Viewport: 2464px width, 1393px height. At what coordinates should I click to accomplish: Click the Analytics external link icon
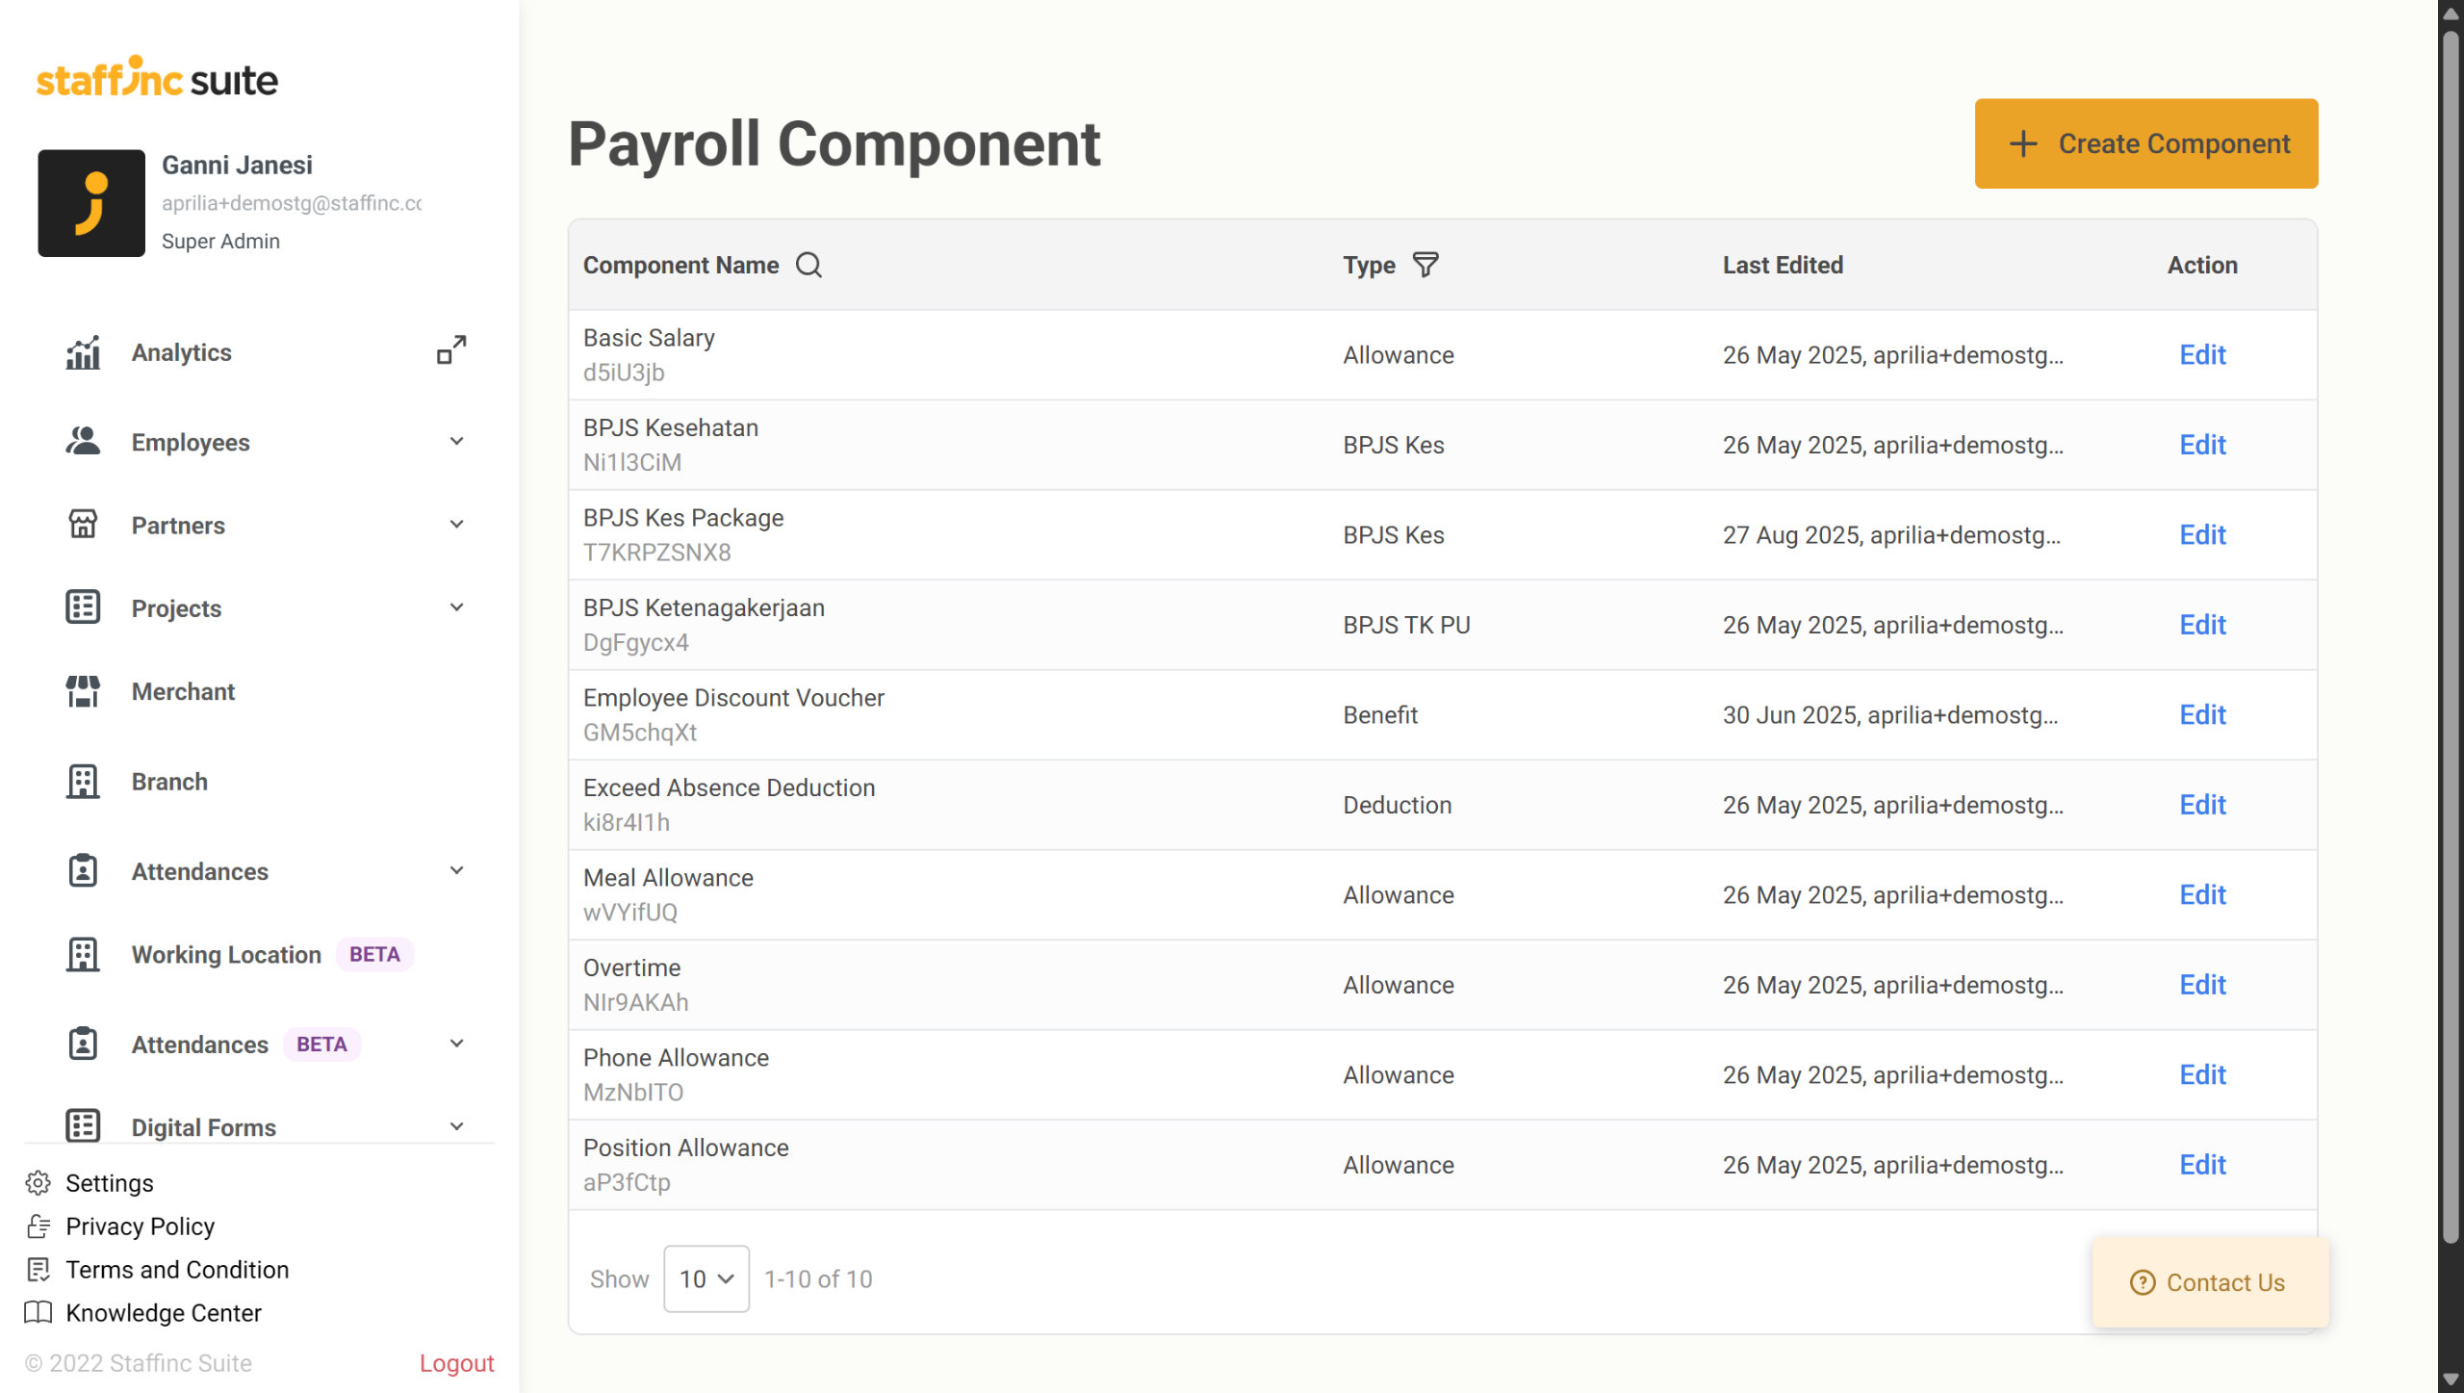click(451, 349)
